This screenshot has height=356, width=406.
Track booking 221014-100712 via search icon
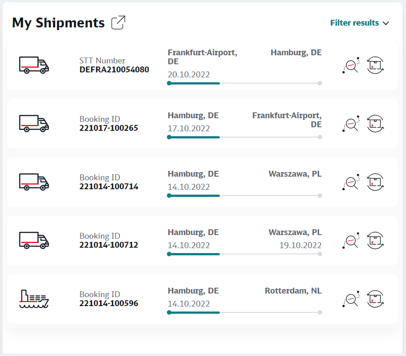351,240
